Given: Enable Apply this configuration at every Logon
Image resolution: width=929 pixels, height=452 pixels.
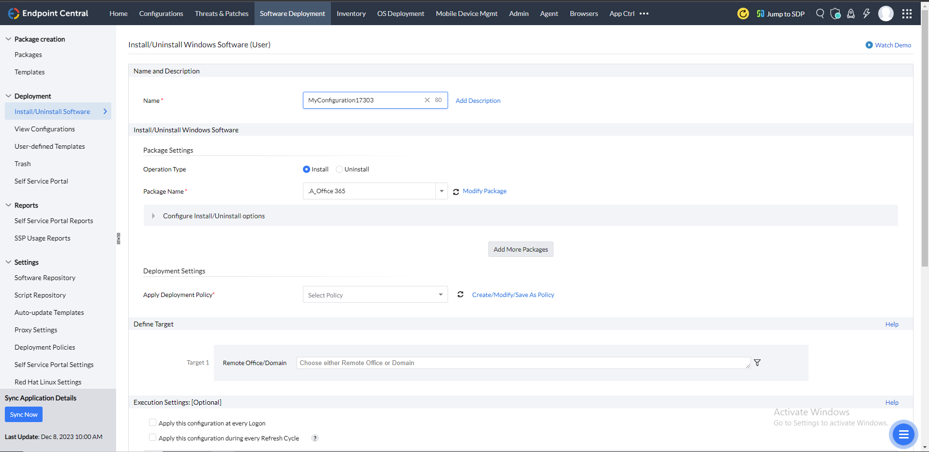Looking at the screenshot, I should (152, 422).
